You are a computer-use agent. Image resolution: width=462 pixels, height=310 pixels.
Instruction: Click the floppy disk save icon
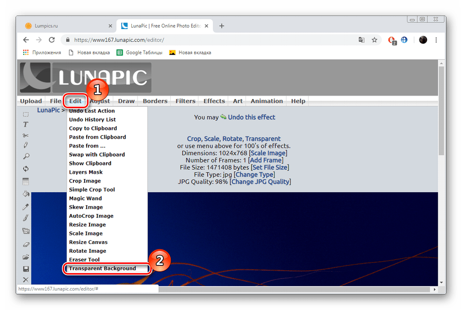click(26, 269)
